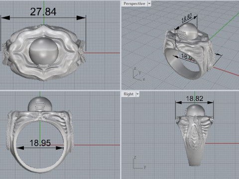
Task: Click the axis indicator in Perspective viewport
Action: 139,74
